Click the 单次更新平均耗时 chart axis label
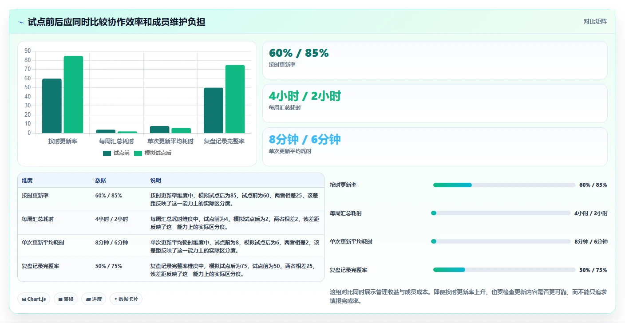 [170, 141]
